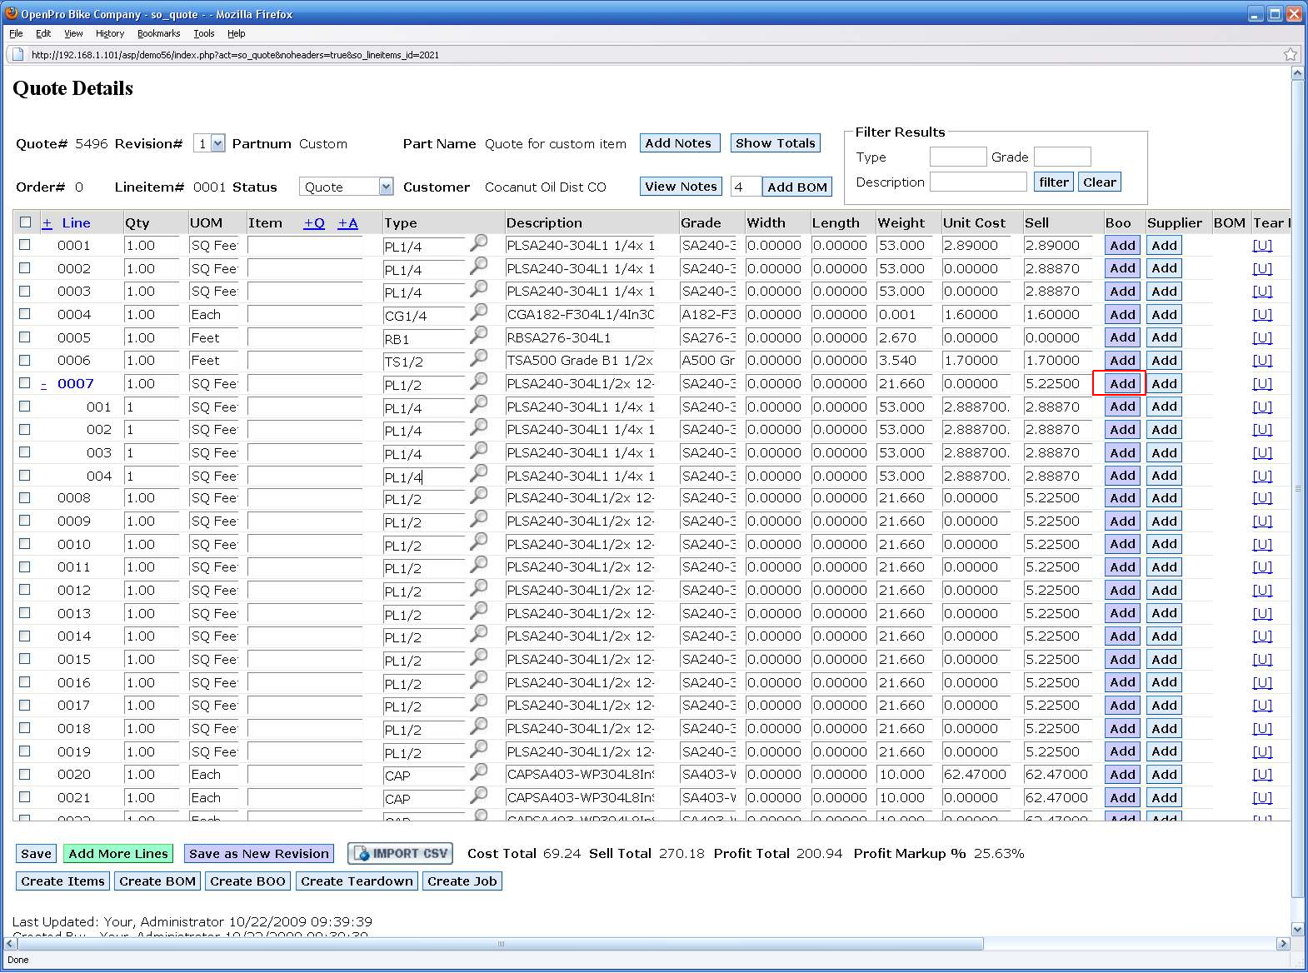This screenshot has height=973, width=1308.
Task: Open the Status dropdown showing Quote
Action: tap(346, 187)
